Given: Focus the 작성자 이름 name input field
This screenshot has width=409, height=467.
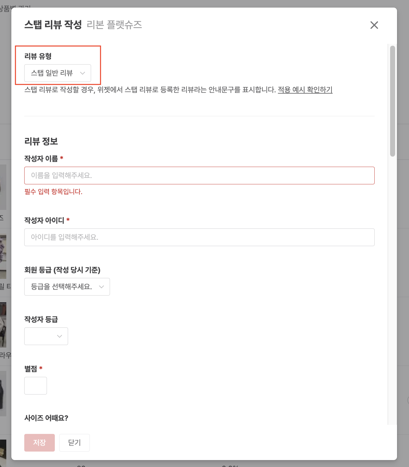Looking at the screenshot, I should [199, 176].
